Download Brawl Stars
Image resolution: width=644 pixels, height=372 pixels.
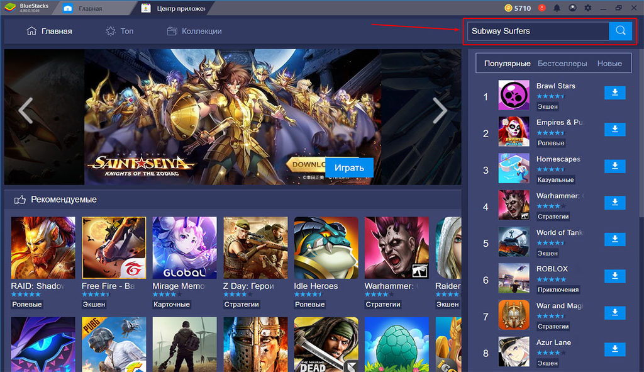click(x=615, y=93)
